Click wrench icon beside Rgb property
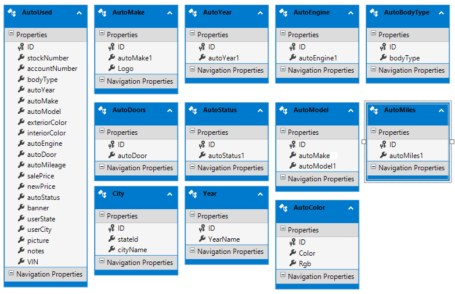 [x=293, y=264]
